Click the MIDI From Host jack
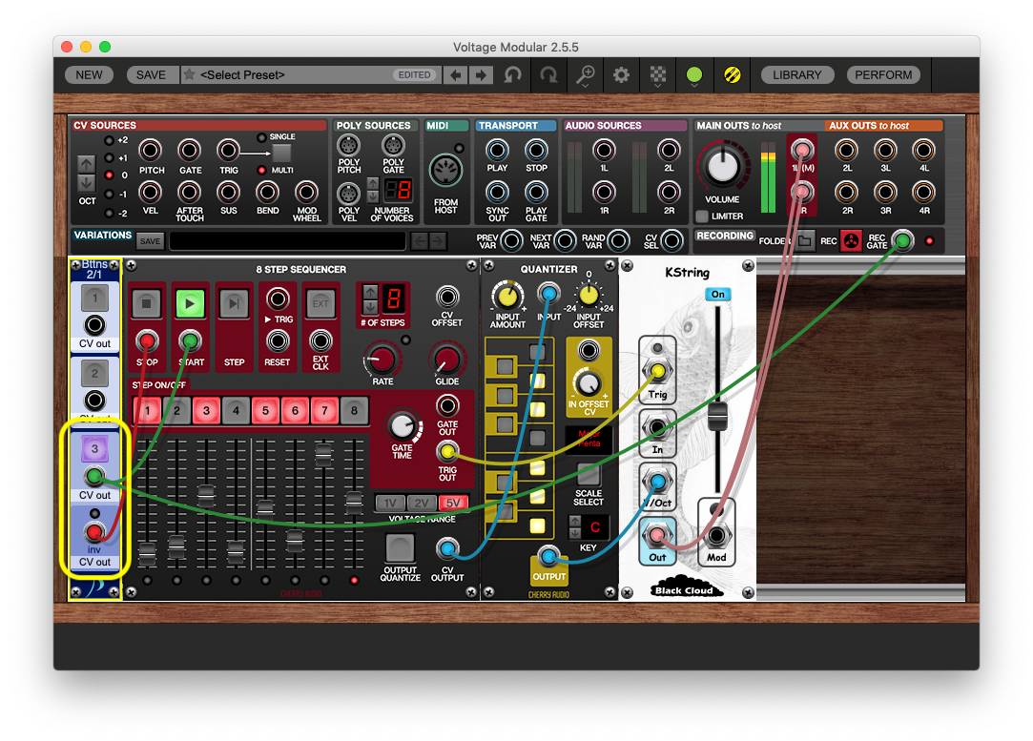This screenshot has width=1033, height=741. coord(445,171)
